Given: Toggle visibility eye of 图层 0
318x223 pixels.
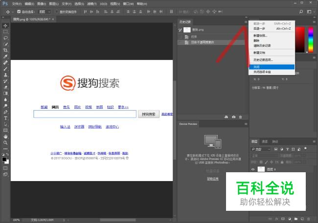Looking at the screenshot, I should 253,169.
